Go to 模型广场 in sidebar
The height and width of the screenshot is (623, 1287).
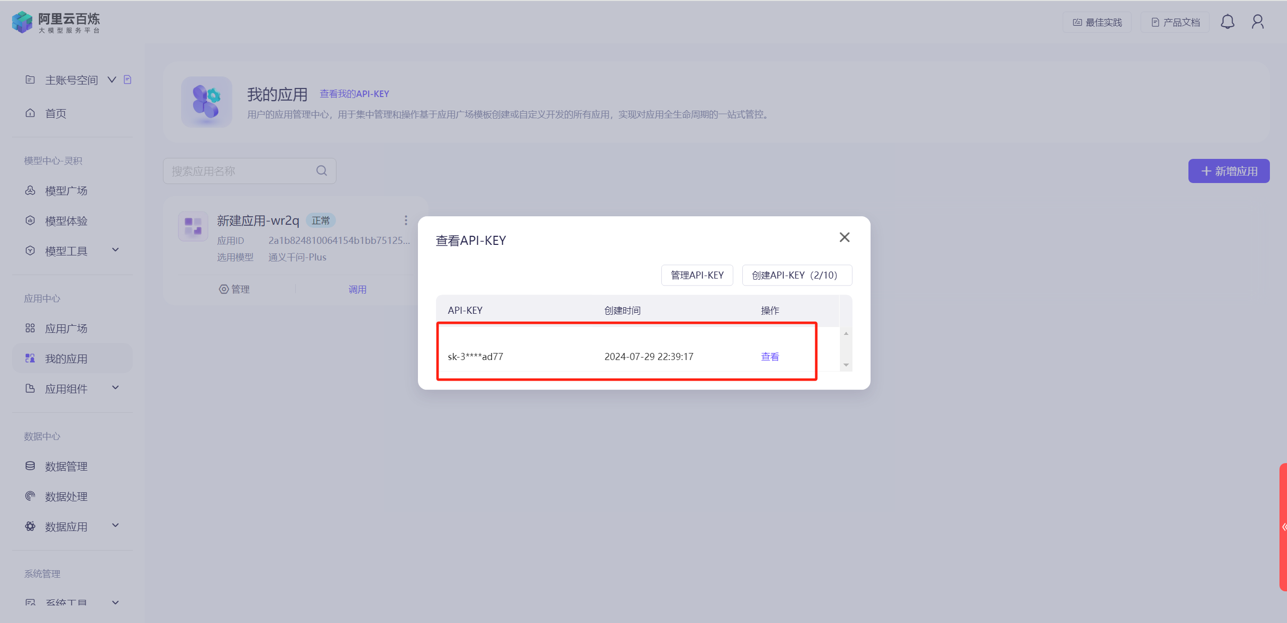66,191
